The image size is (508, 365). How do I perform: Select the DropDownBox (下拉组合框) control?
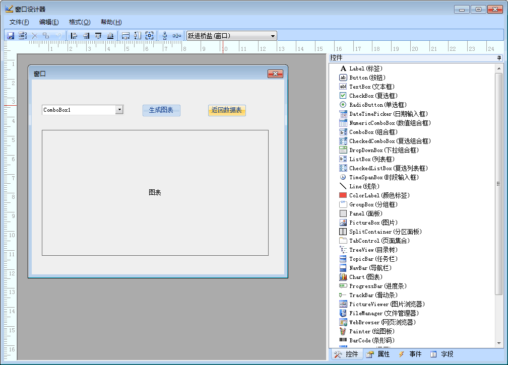tap(379, 150)
